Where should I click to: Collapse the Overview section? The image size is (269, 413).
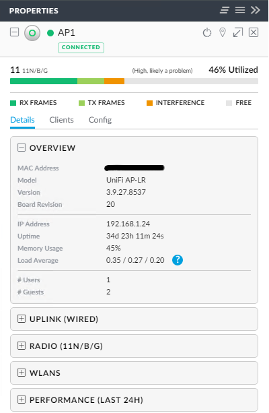[22, 148]
